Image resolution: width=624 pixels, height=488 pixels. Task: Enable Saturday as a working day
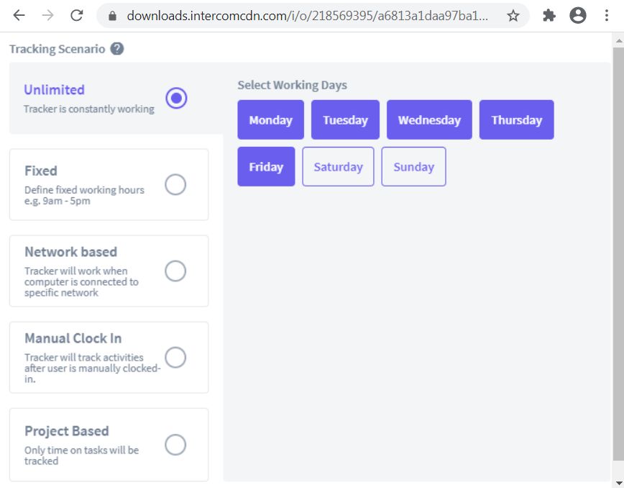(x=338, y=166)
